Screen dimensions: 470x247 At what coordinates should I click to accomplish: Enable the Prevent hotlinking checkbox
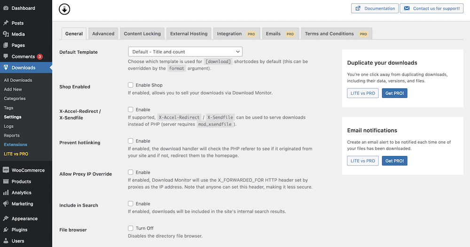tap(130, 141)
